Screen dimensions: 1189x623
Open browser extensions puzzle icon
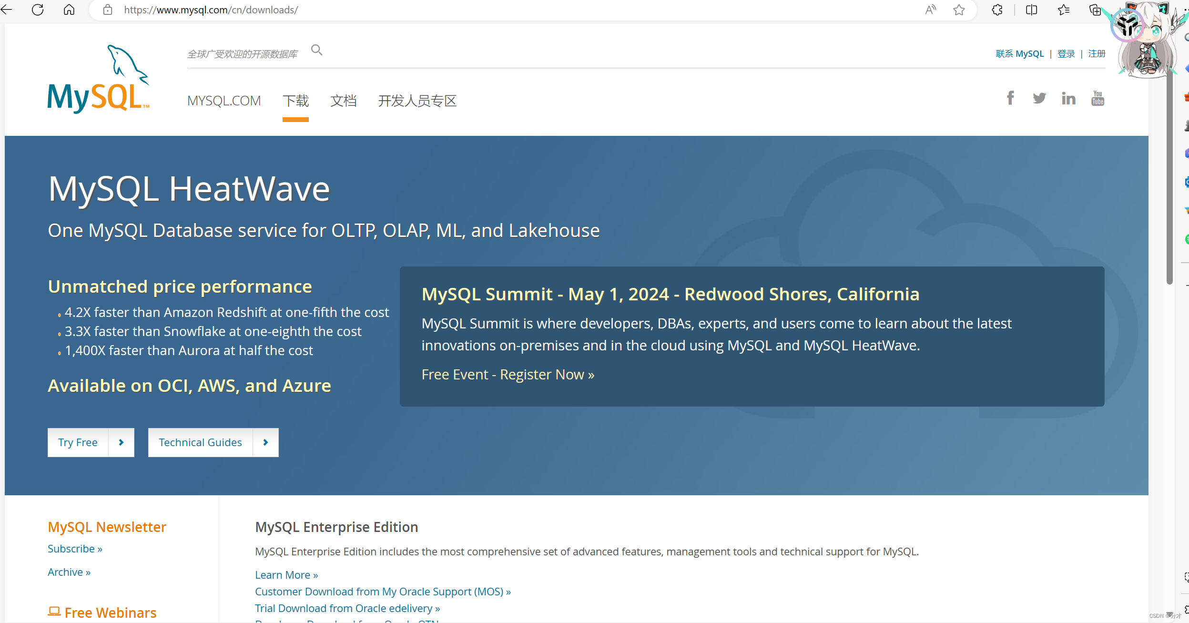[x=997, y=10]
